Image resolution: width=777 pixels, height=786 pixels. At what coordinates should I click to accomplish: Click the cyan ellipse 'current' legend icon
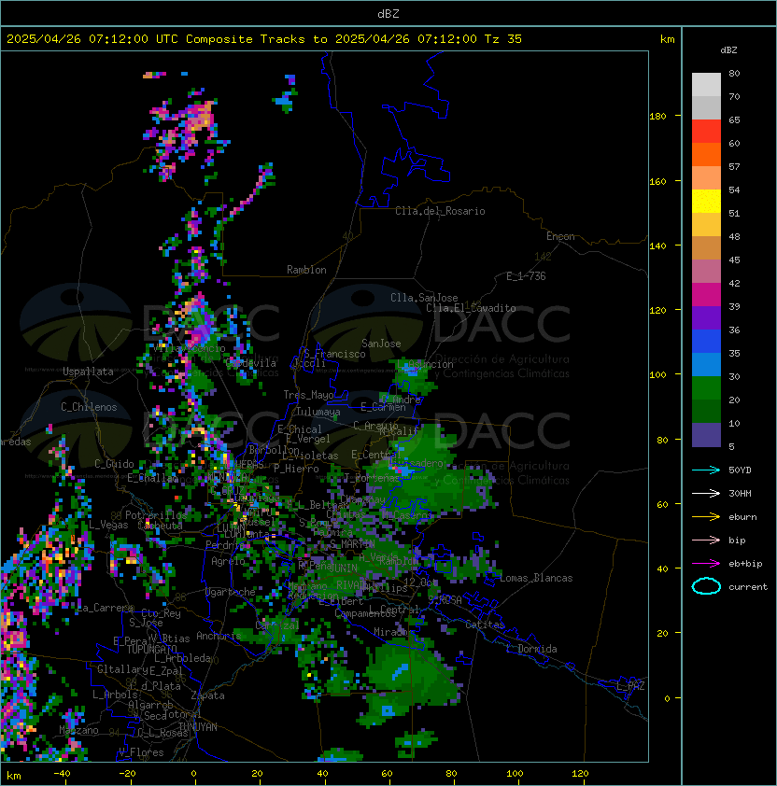706,586
